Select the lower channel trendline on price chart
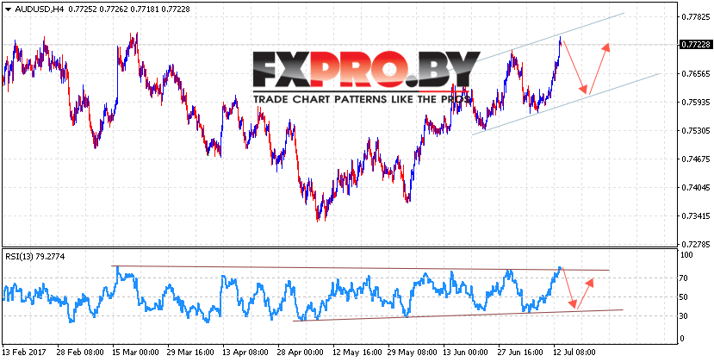Viewport: 714px width, 362px height. click(566, 104)
